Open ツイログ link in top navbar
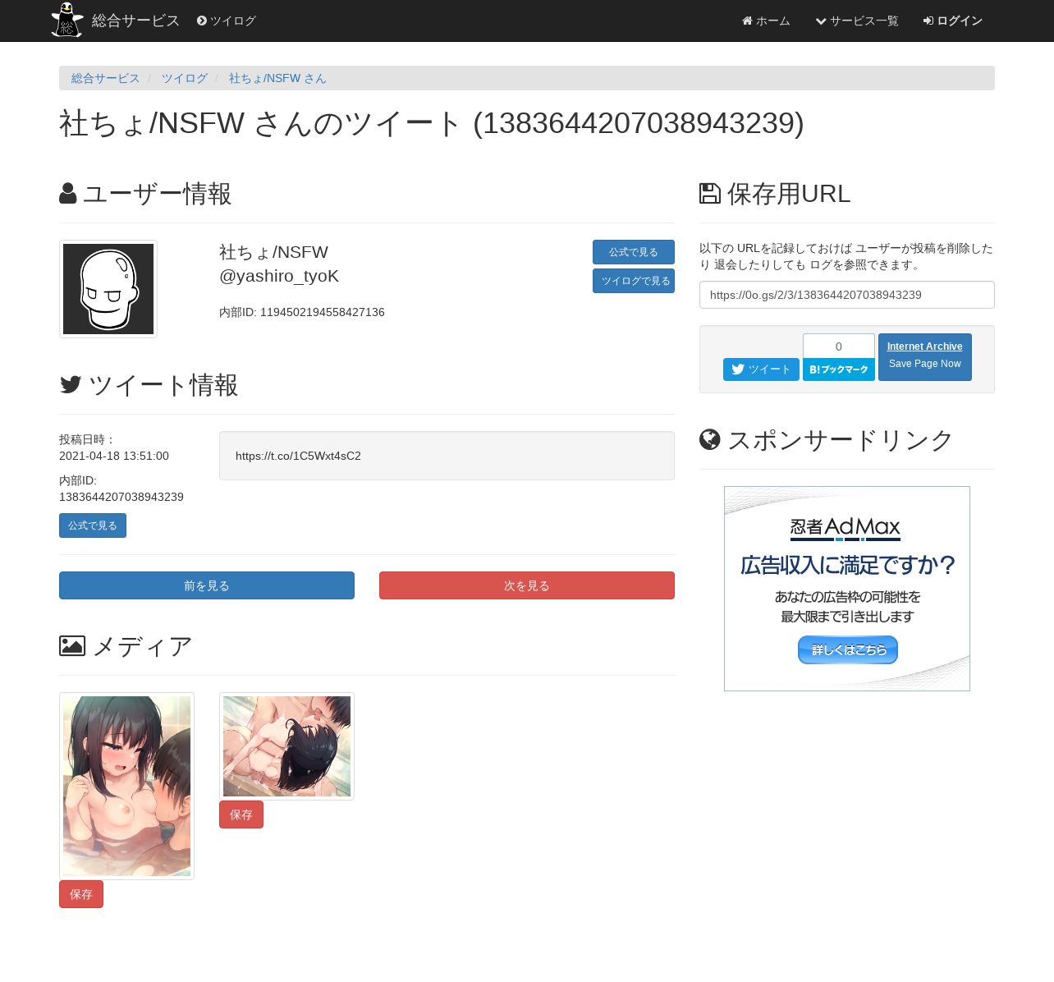This screenshot has width=1054, height=982. pos(227,21)
